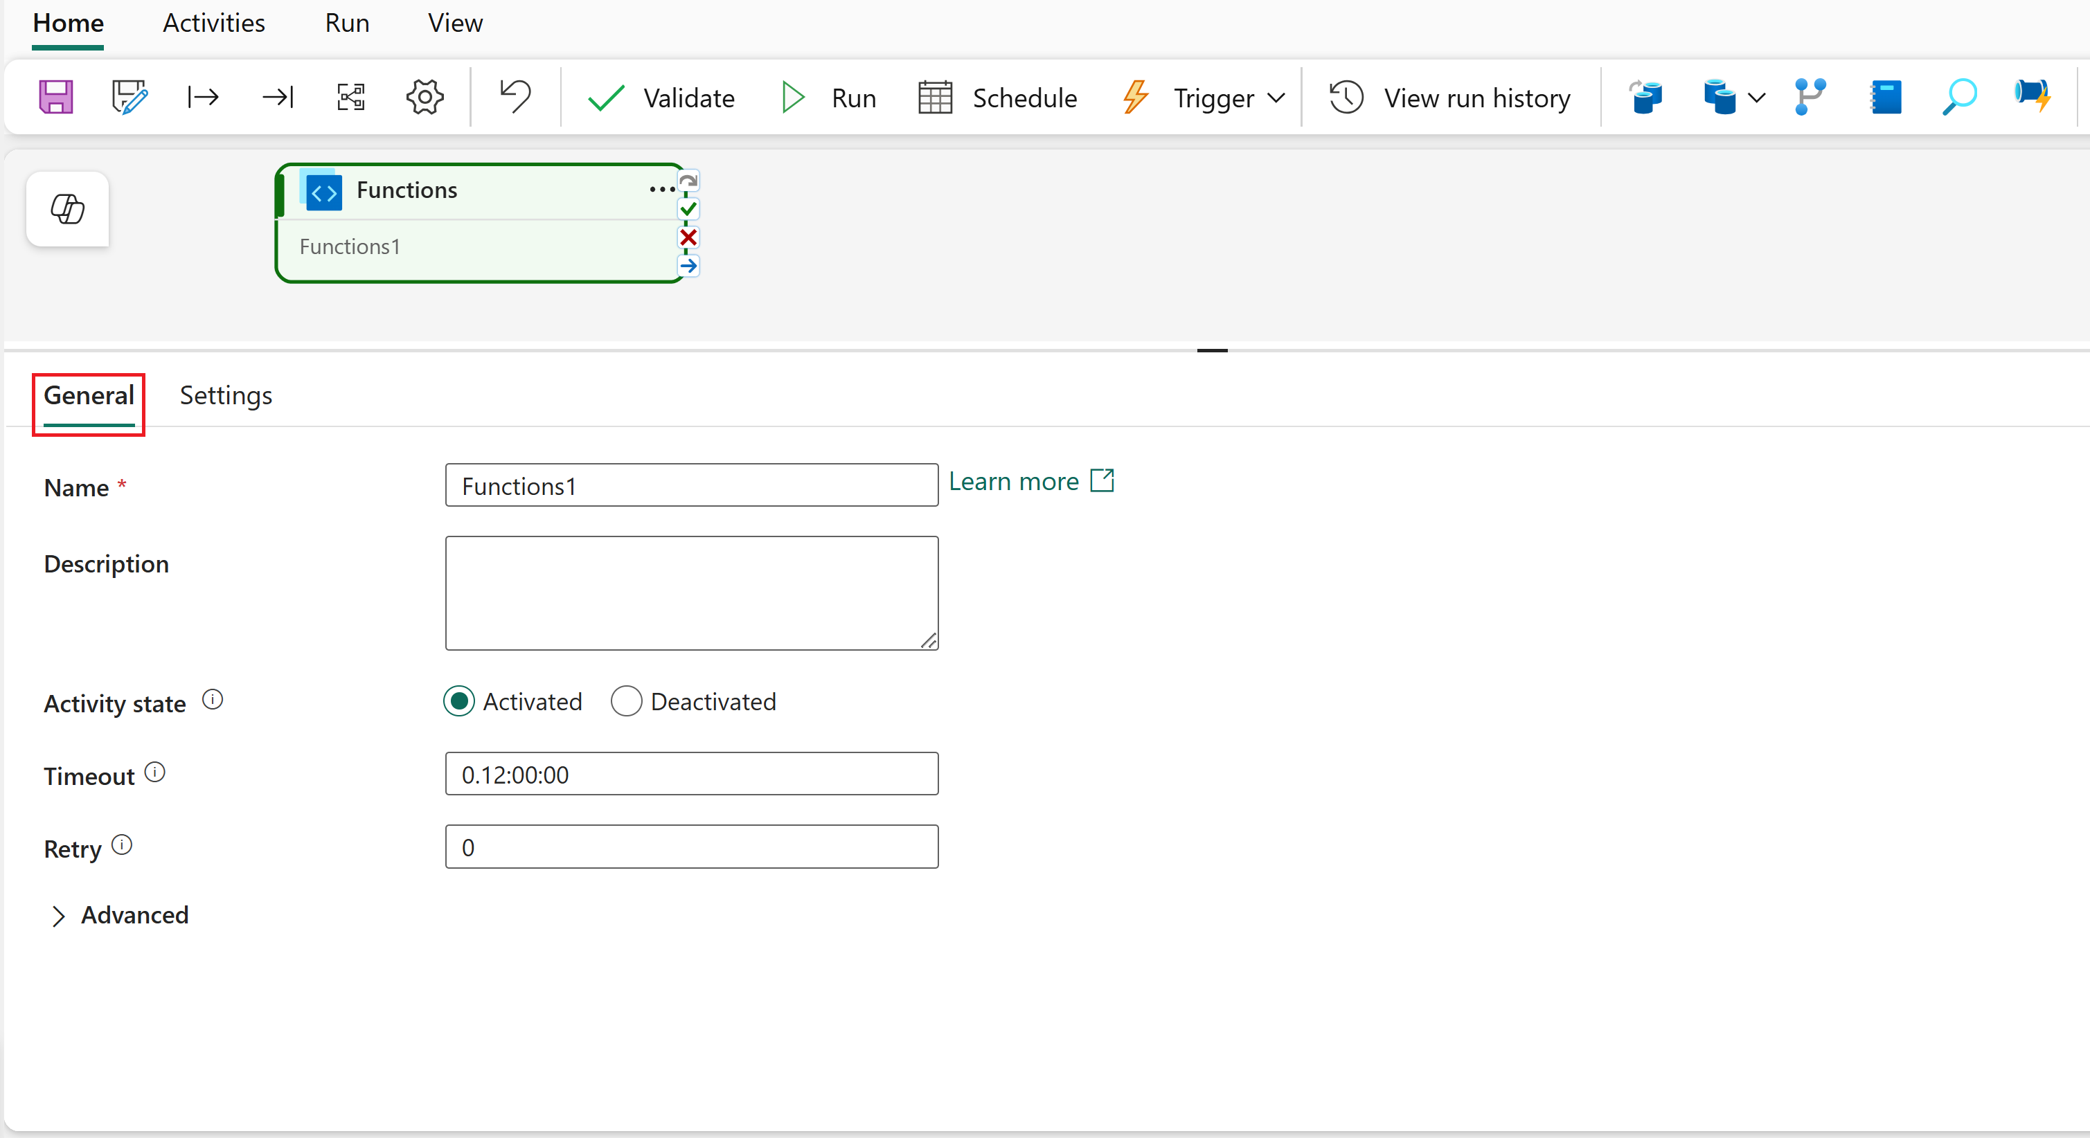Open the Save as option

pos(129,96)
